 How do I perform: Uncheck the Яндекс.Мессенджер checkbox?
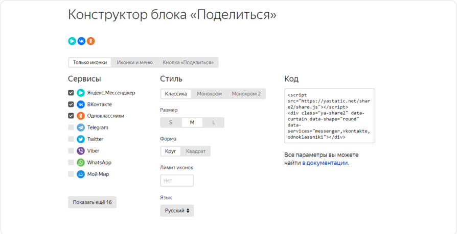71,93
